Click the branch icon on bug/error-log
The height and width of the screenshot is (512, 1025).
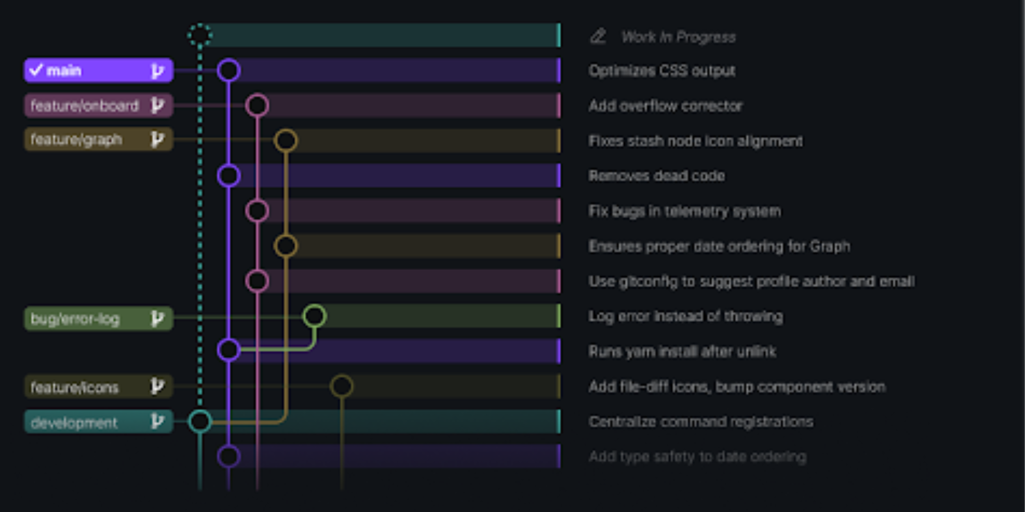coord(158,318)
